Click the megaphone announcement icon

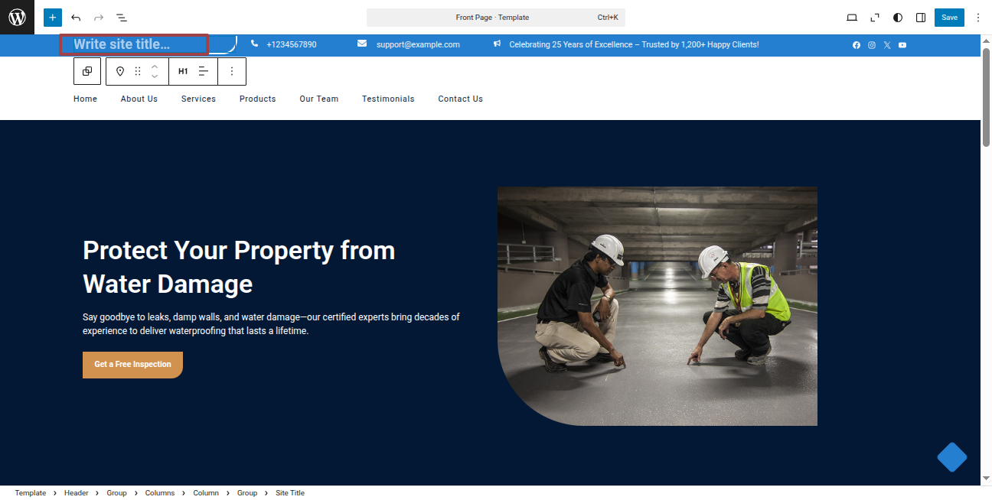coord(498,44)
